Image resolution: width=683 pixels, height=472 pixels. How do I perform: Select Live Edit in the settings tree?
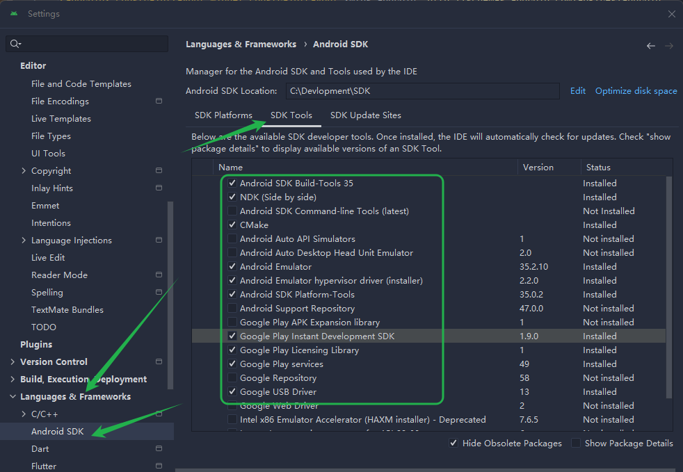pos(48,258)
